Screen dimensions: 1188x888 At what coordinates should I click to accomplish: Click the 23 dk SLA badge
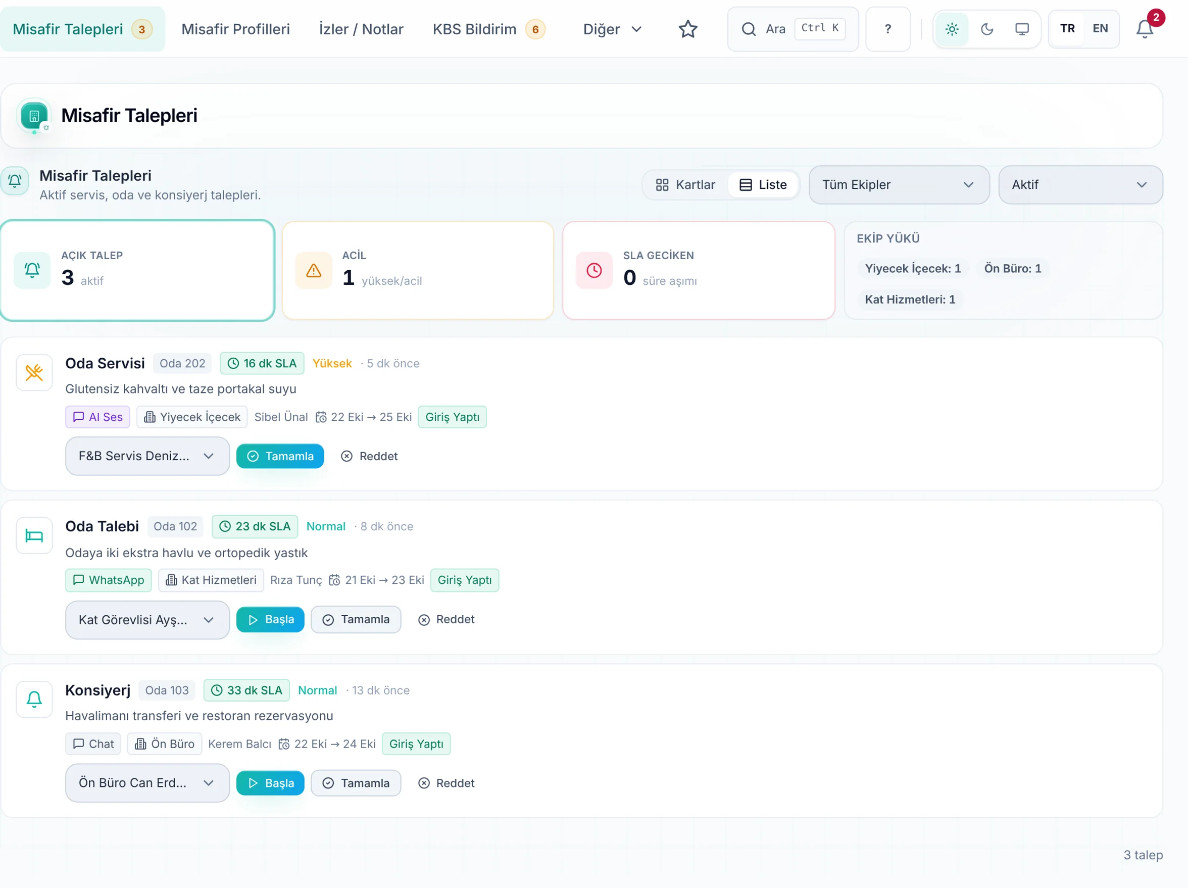255,526
